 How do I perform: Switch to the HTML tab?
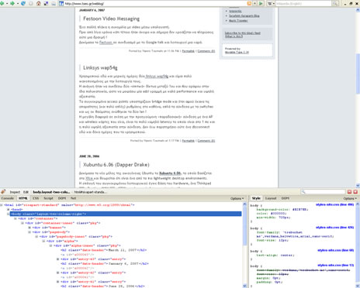click(x=23, y=198)
